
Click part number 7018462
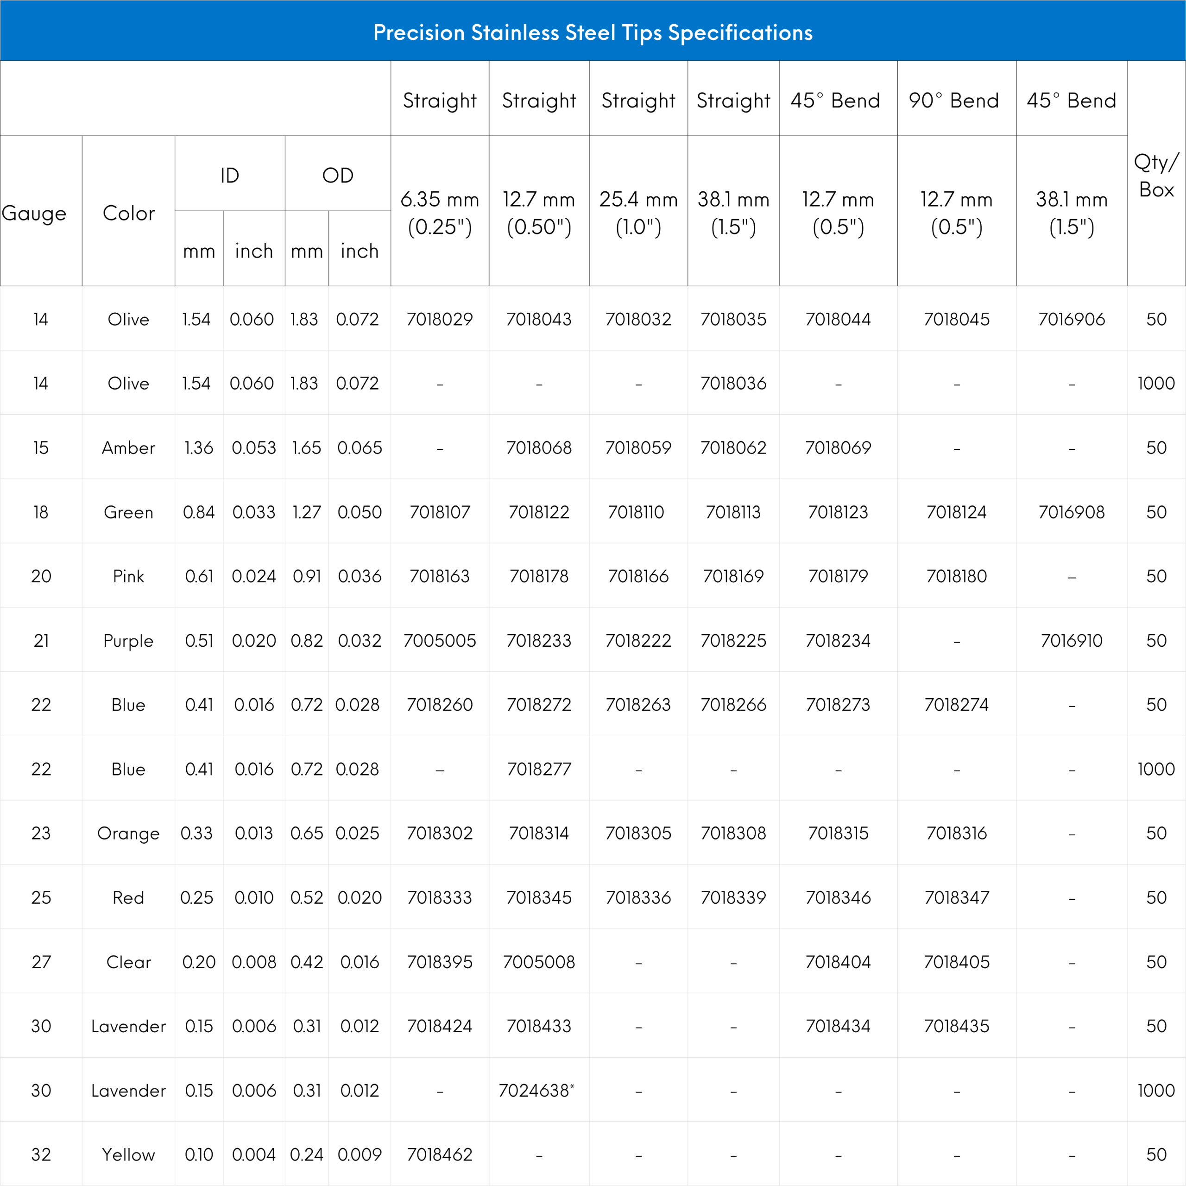click(x=440, y=1154)
